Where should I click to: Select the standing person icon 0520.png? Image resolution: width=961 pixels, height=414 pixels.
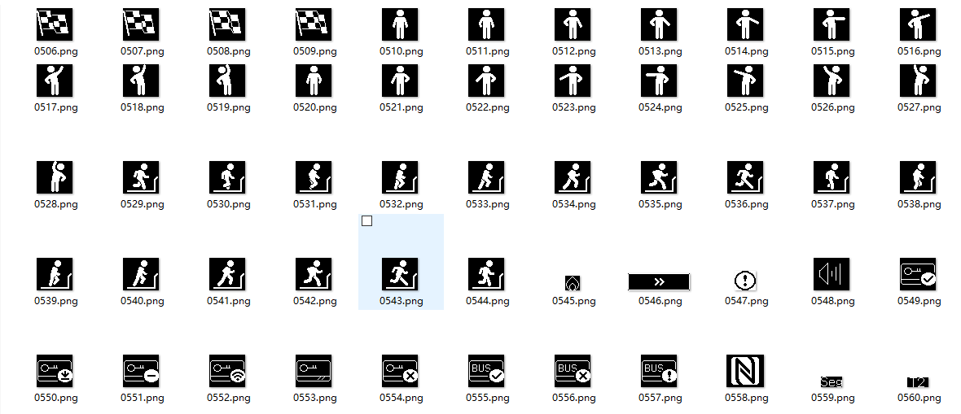click(314, 81)
